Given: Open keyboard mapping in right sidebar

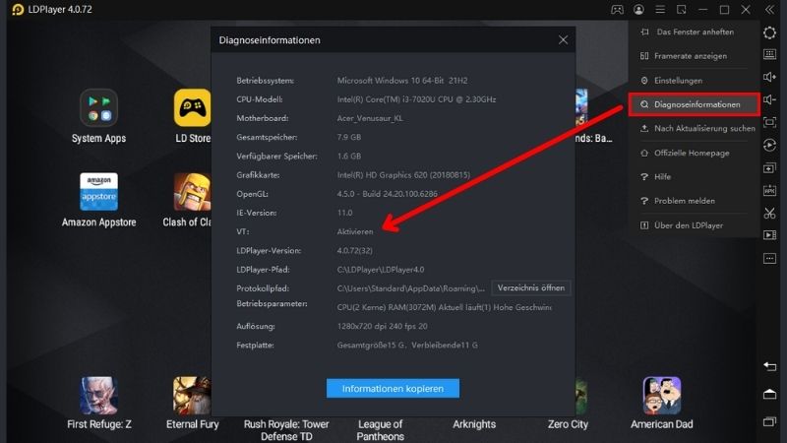Looking at the screenshot, I should (769, 54).
